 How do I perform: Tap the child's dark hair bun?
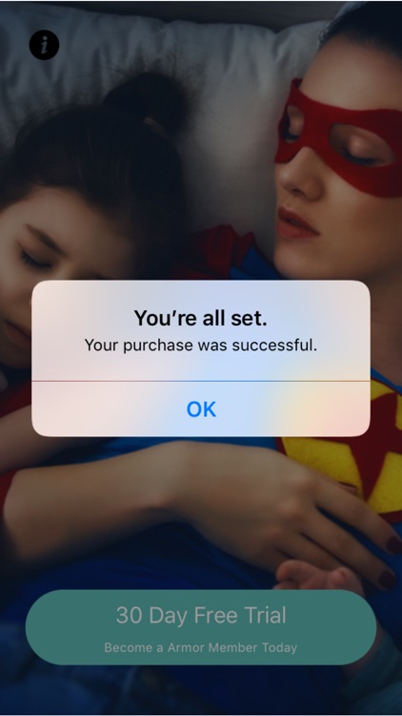click(144, 107)
